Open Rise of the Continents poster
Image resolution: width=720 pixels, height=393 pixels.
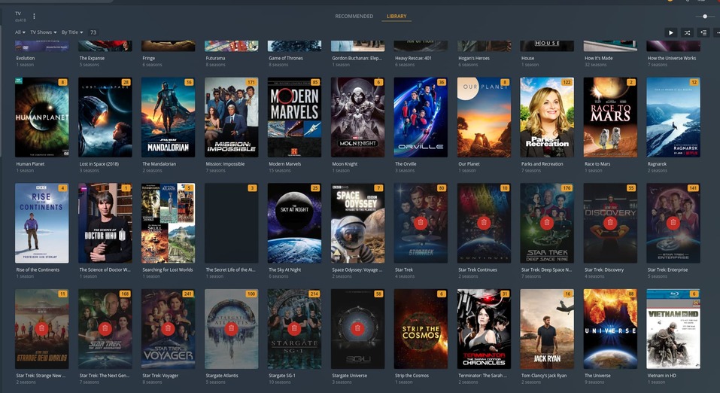pyautogui.click(x=42, y=223)
